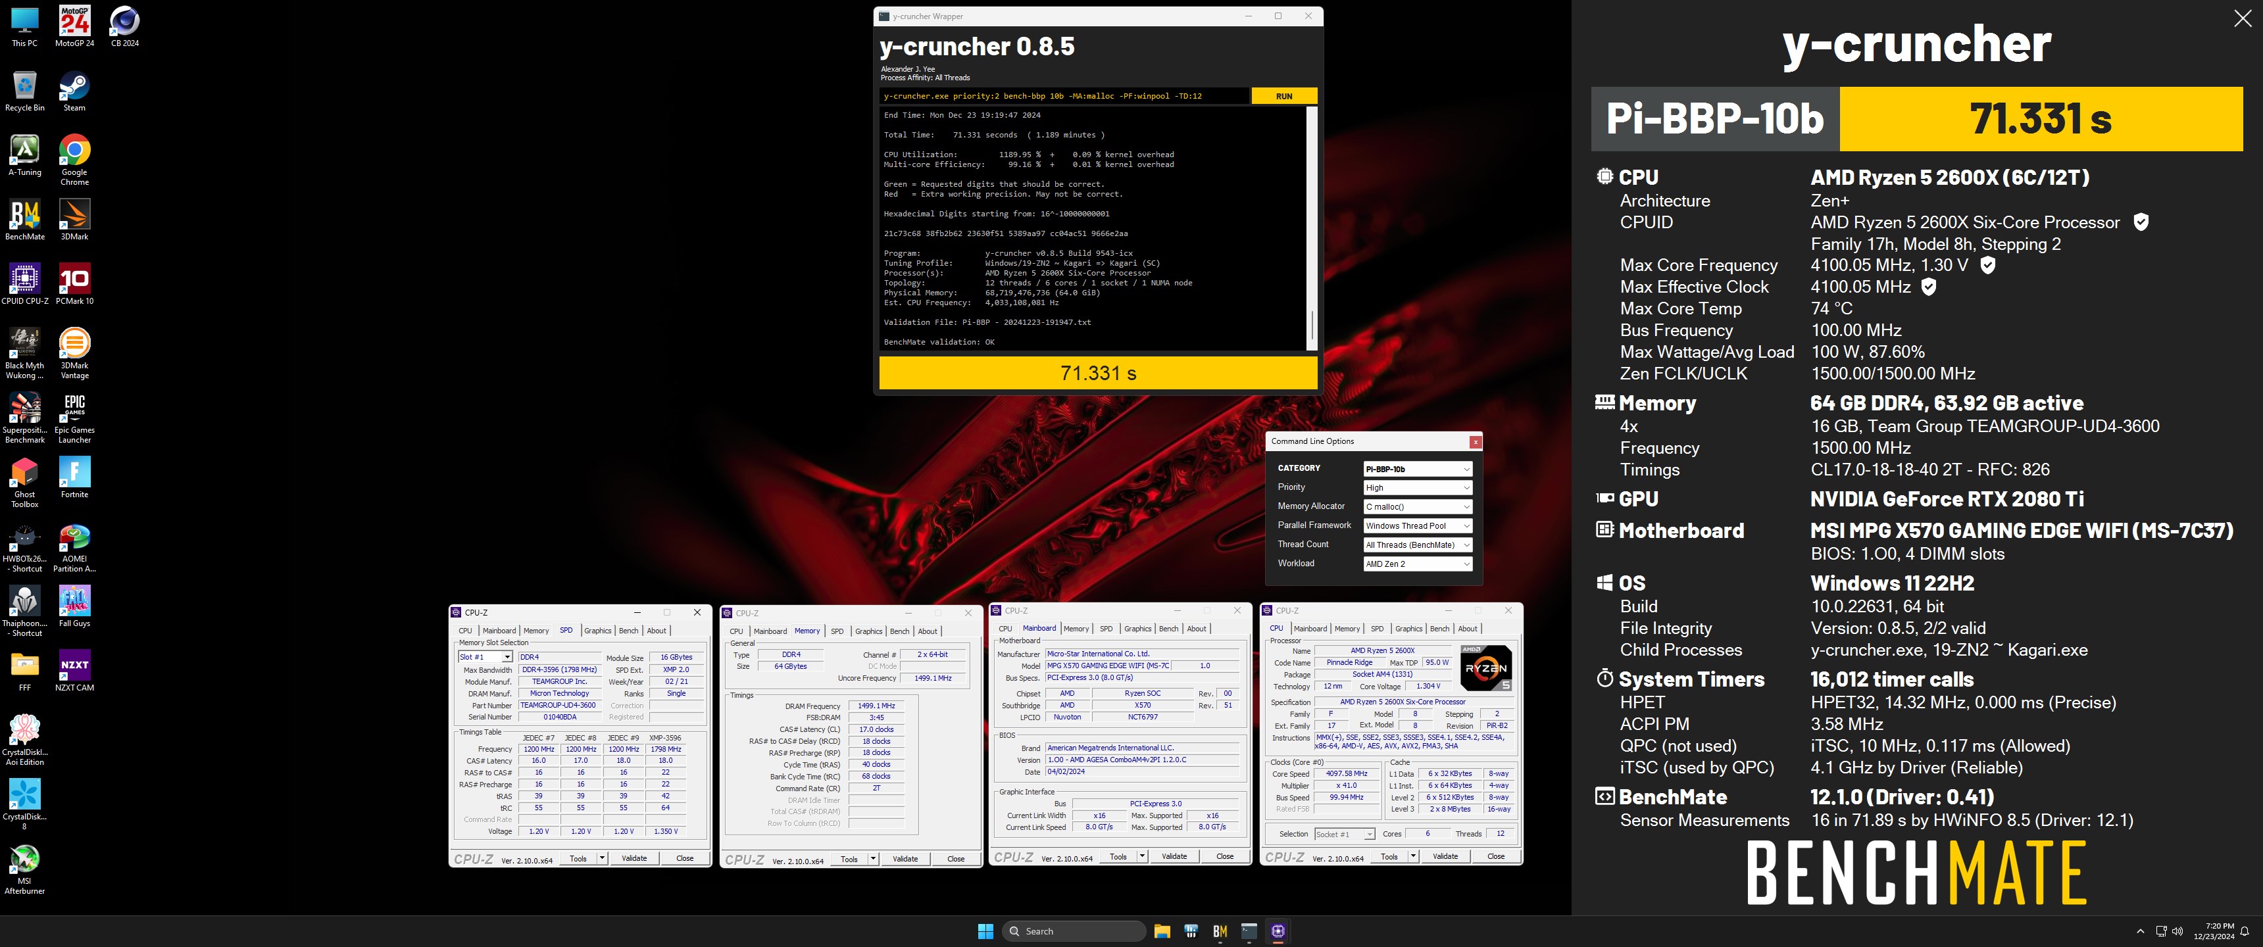Click the RUN button in y-cruncher Wrapper
The image size is (2263, 947).
[1283, 97]
